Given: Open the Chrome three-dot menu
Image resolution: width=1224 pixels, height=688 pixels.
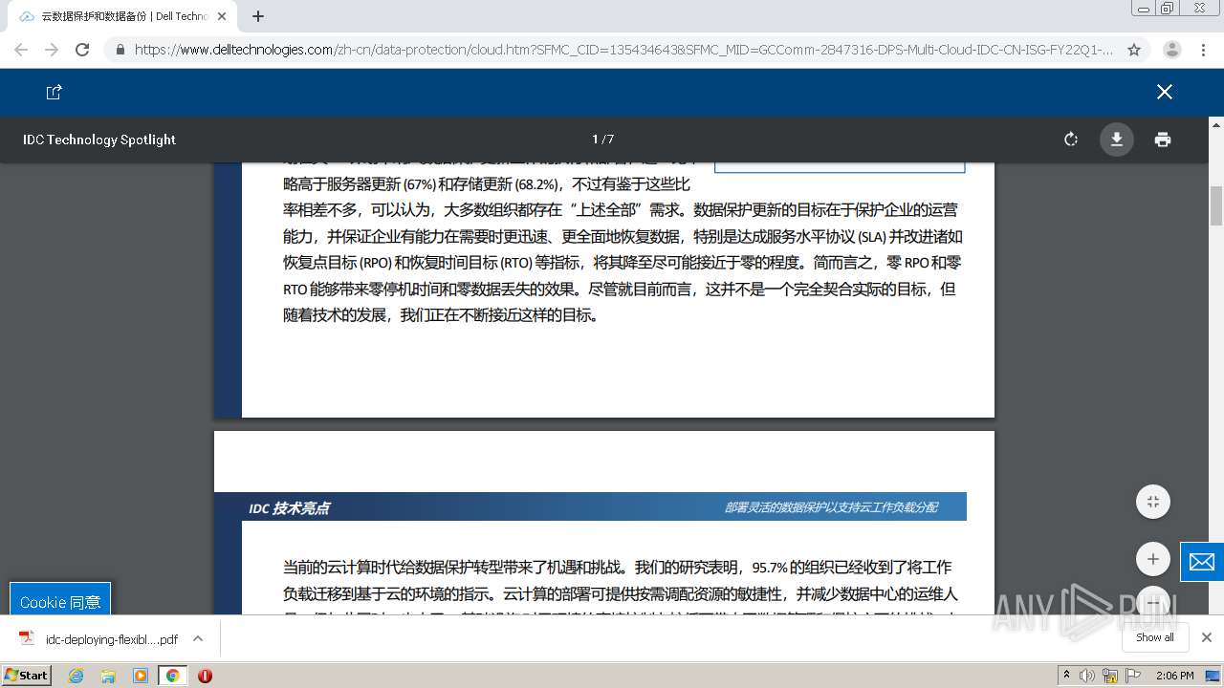Looking at the screenshot, I should pyautogui.click(x=1204, y=50).
